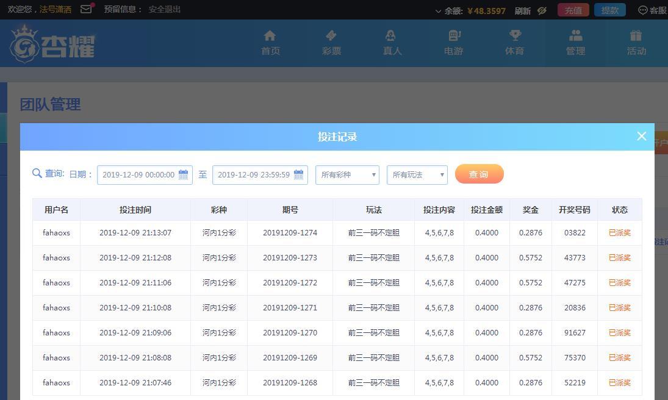The width and height of the screenshot is (668, 400).
Task: Open the 所有玩法 play style dropdown
Action: point(417,174)
